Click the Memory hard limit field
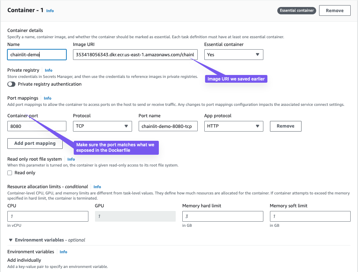The image size is (358, 272). 223,216
